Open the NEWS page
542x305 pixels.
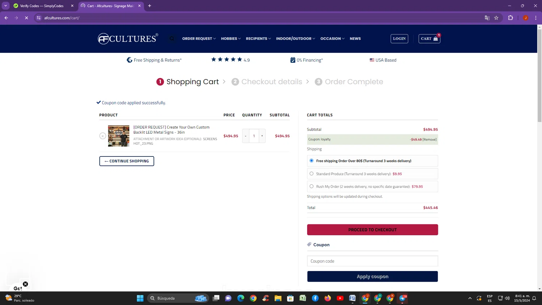pyautogui.click(x=355, y=39)
